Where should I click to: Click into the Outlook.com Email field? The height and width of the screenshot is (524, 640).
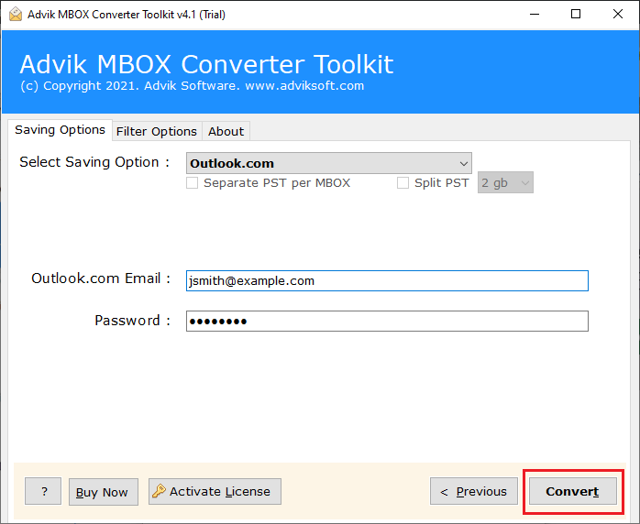(x=387, y=280)
